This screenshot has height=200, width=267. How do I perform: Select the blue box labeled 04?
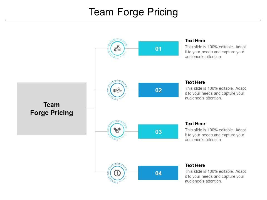click(158, 173)
